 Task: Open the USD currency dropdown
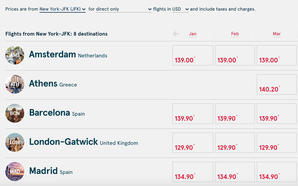pos(181,9)
